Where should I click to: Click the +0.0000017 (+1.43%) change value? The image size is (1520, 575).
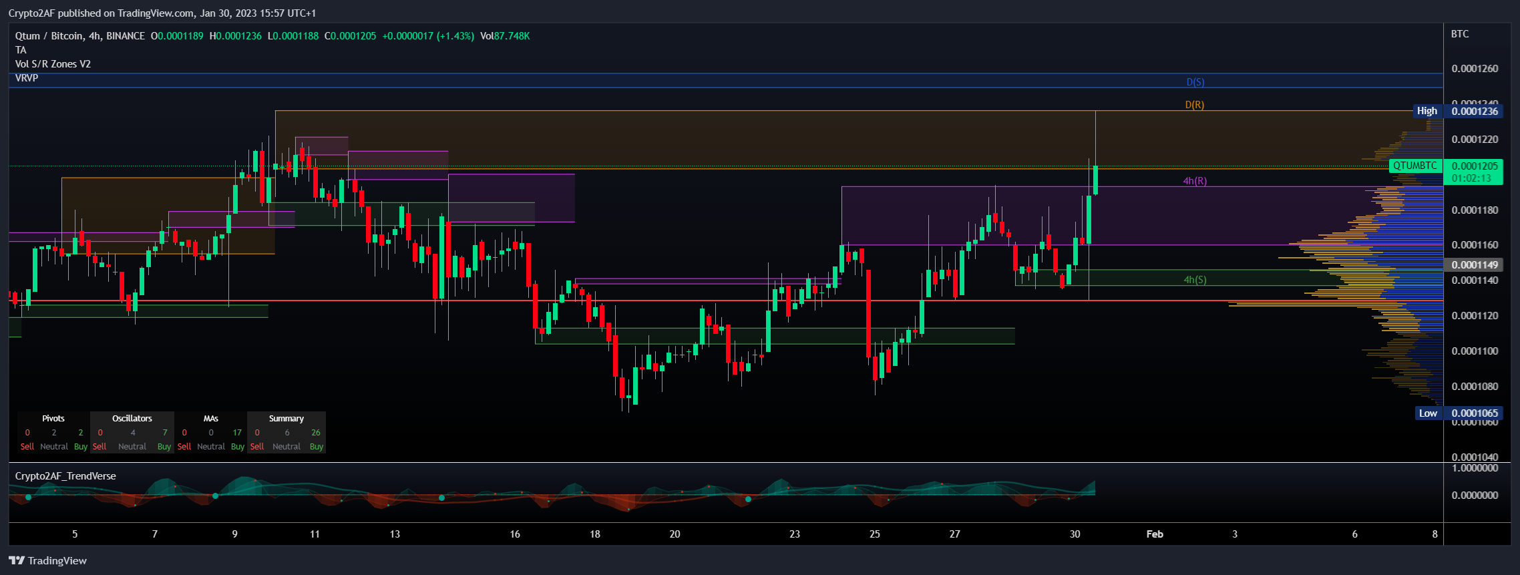click(428, 36)
